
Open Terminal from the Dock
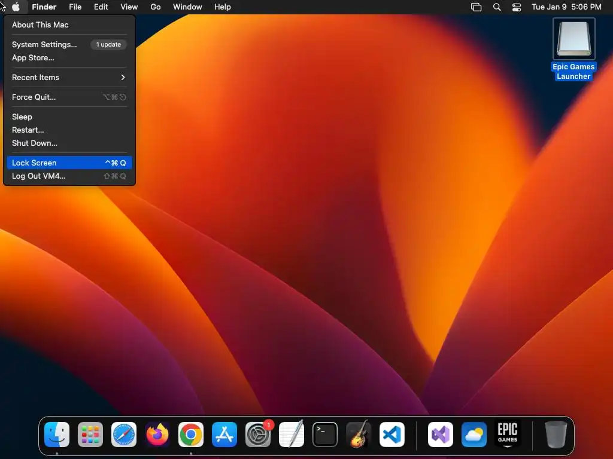325,434
